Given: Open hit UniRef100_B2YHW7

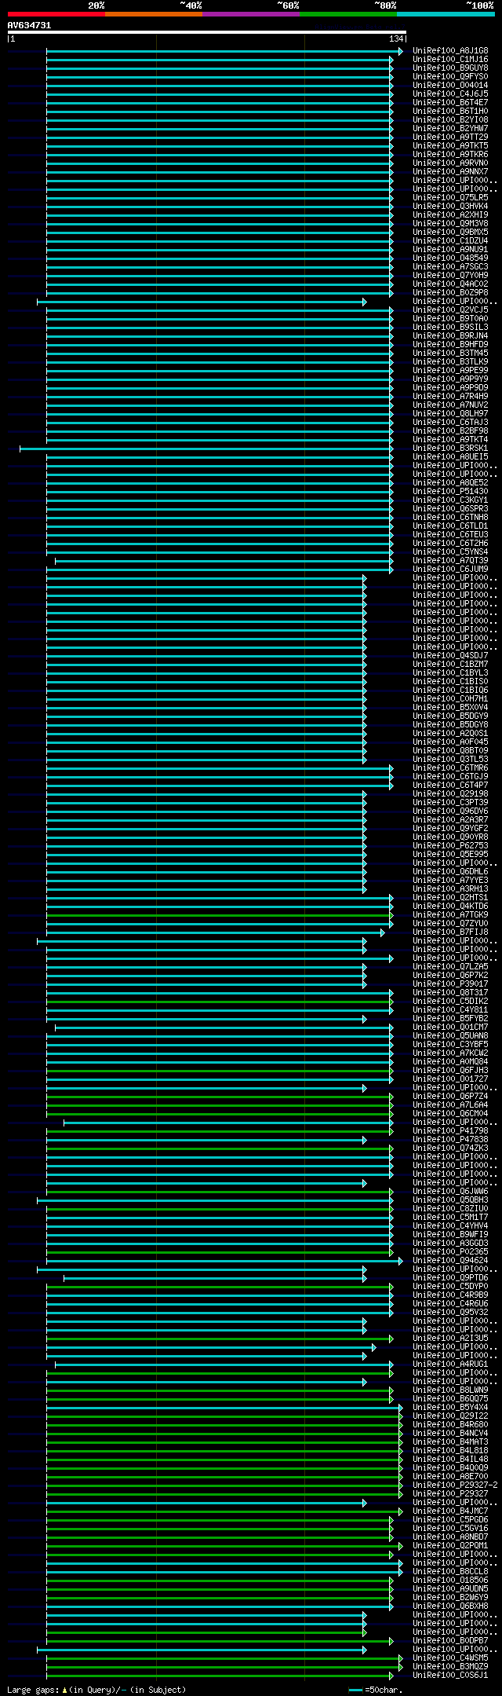Looking at the screenshot, I should tap(450, 129).
